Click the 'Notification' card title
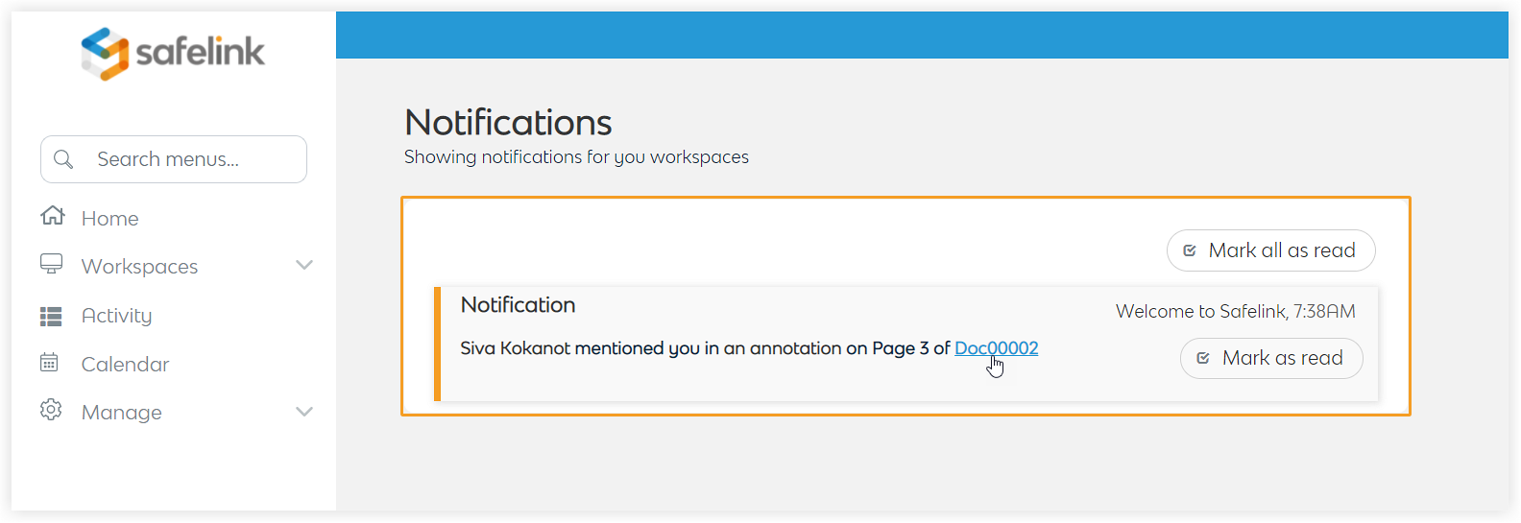The image size is (1521, 523). 519,305
